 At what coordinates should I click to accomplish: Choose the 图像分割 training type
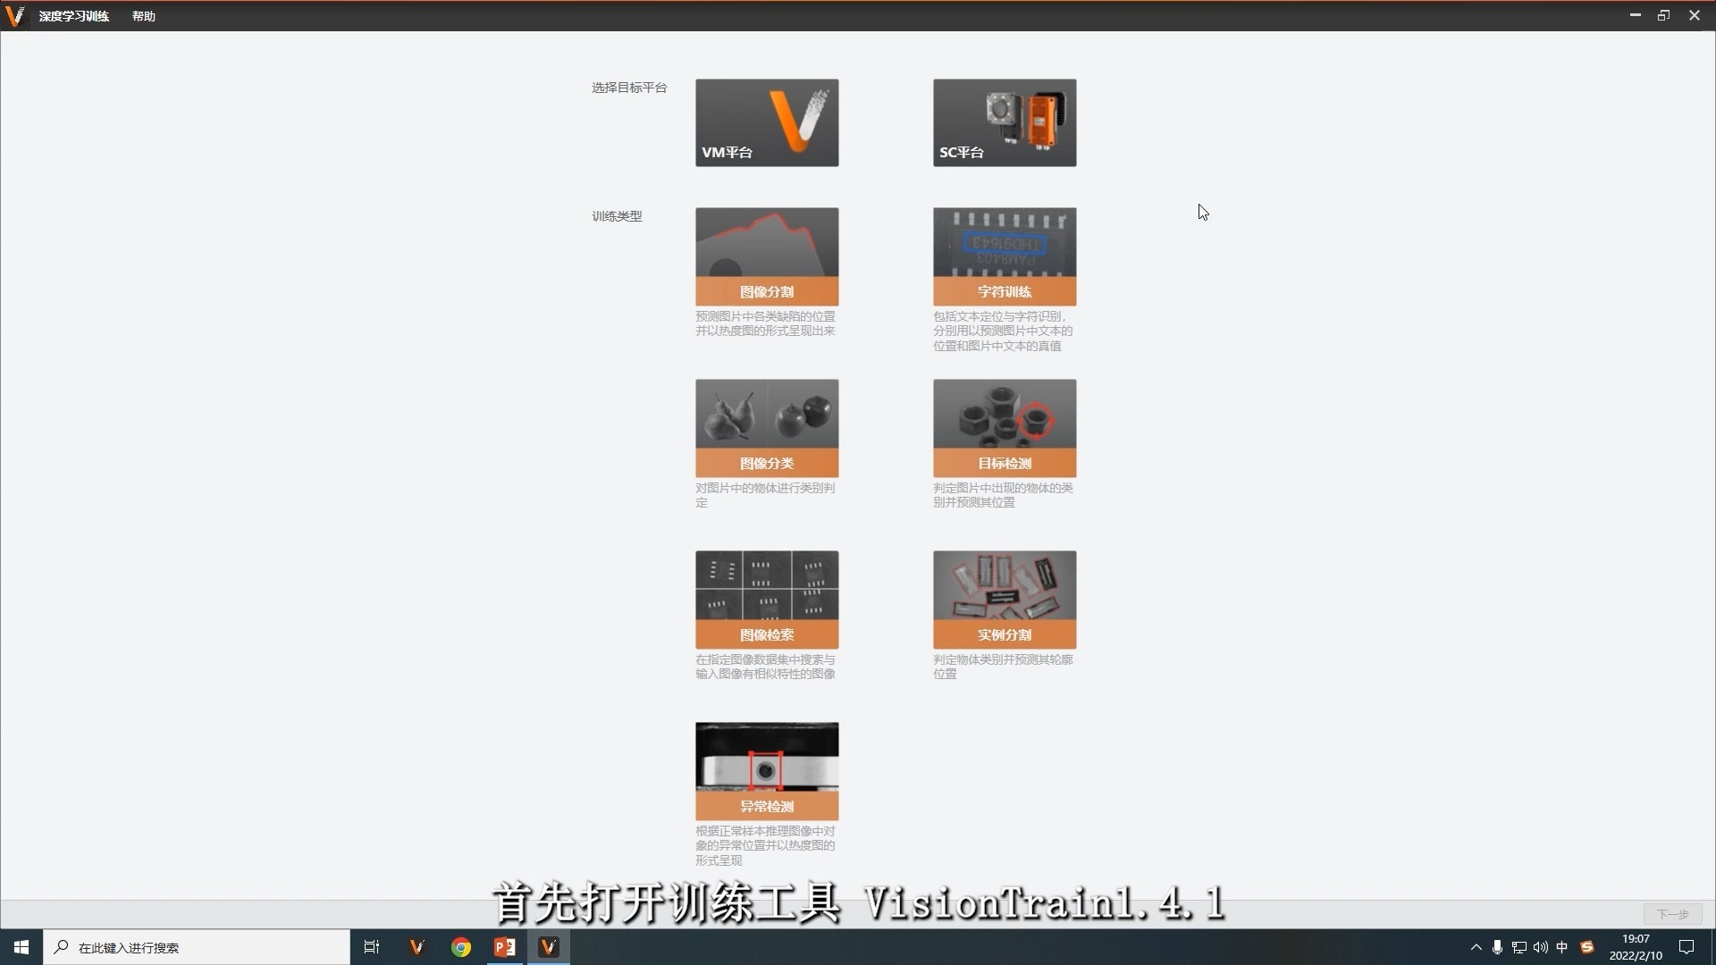coord(767,256)
